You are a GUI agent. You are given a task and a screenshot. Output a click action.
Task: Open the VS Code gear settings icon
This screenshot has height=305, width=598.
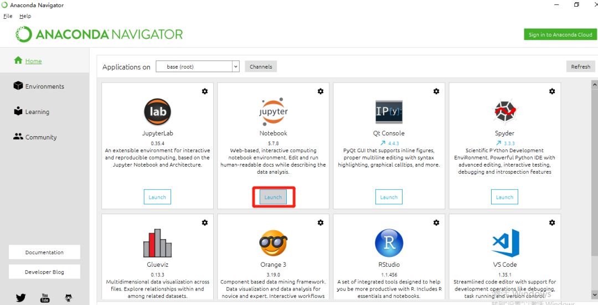pyautogui.click(x=552, y=223)
